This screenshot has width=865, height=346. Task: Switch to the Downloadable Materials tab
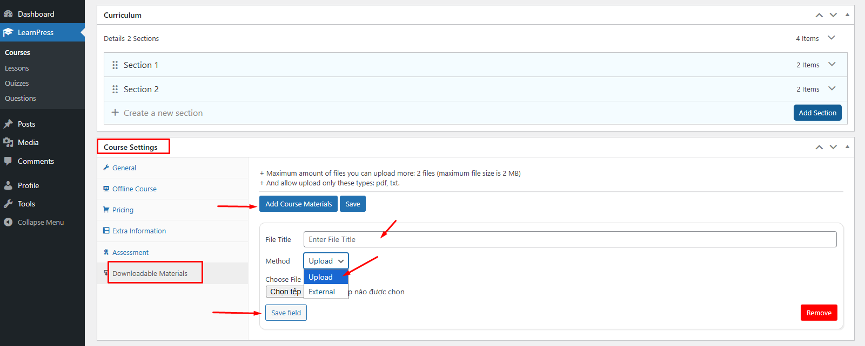coord(150,273)
